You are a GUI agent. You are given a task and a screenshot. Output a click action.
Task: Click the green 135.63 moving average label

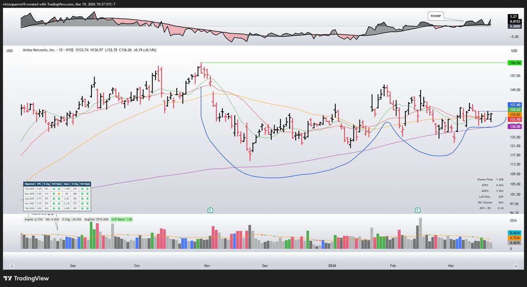(515, 109)
